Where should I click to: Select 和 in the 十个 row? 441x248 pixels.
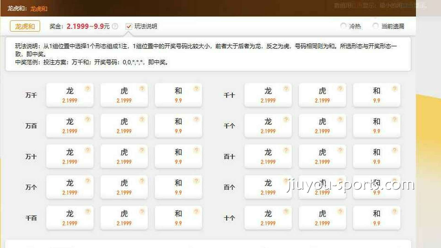(x=377, y=218)
